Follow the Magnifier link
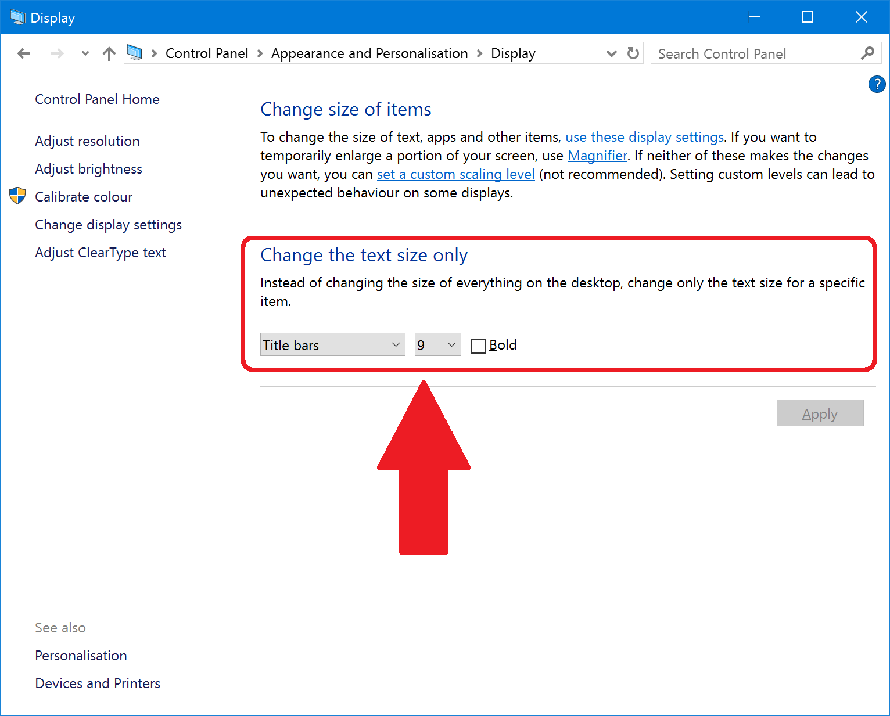 point(597,155)
